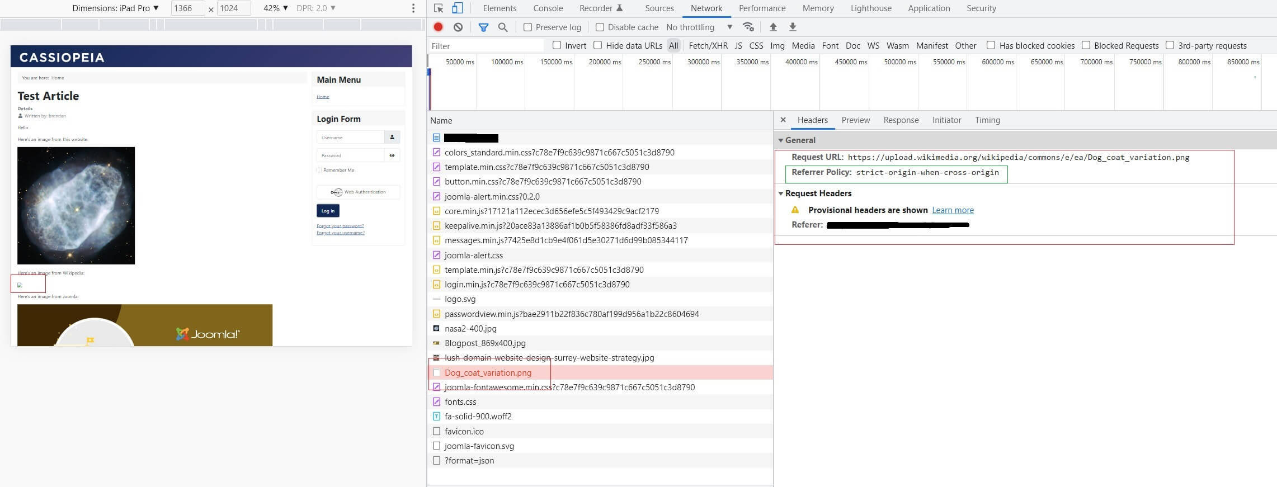Click the red record network log icon
The height and width of the screenshot is (487, 1277).
coord(438,27)
